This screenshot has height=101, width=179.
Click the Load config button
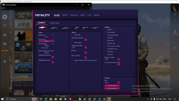(112, 86)
